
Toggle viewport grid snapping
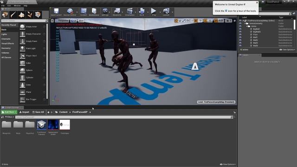pos(196,20)
